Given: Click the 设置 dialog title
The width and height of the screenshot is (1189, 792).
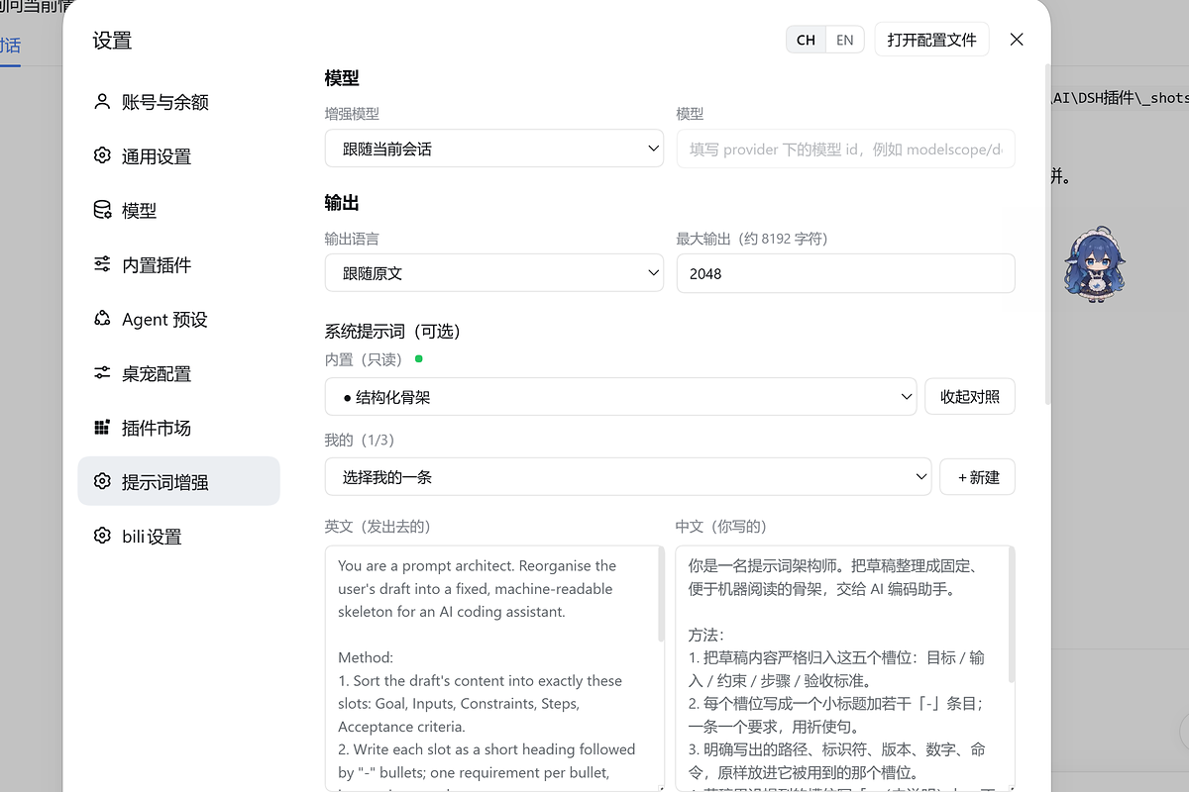Looking at the screenshot, I should pyautogui.click(x=112, y=41).
